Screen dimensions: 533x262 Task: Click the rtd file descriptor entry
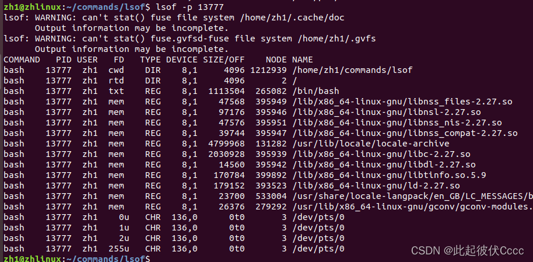coord(116,81)
